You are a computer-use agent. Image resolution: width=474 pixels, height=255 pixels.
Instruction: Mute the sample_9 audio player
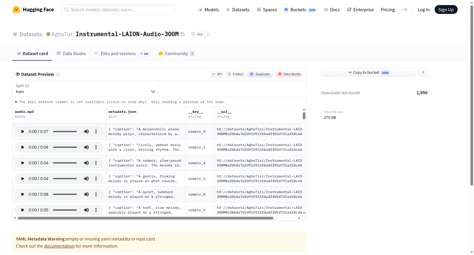87,210
